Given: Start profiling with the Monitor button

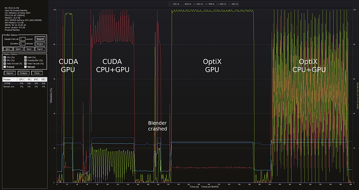Looking at the screenshot, I should click(x=40, y=44).
